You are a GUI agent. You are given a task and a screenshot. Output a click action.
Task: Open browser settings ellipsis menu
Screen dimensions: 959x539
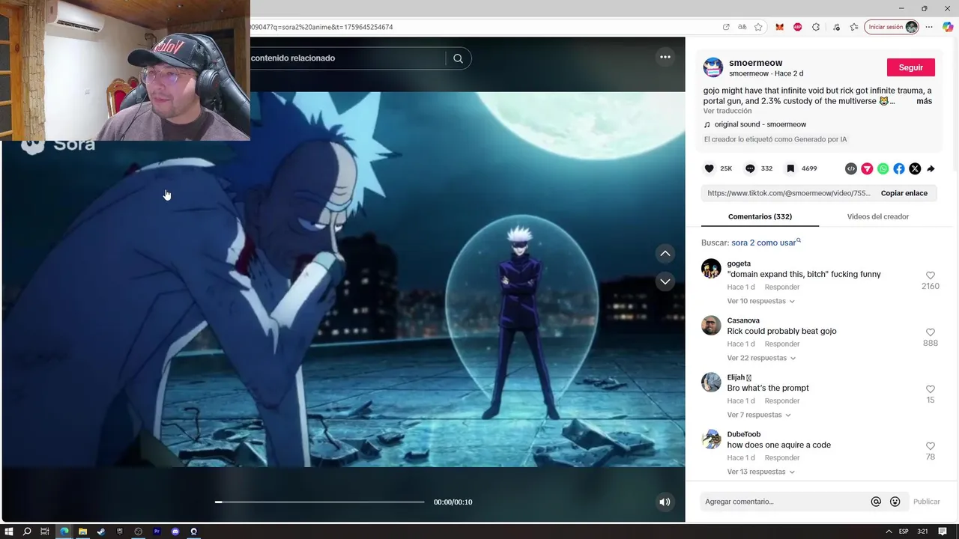pos(929,27)
